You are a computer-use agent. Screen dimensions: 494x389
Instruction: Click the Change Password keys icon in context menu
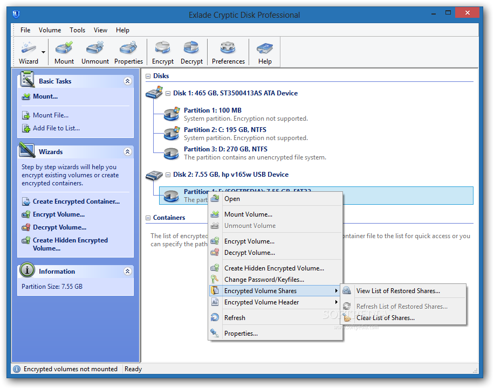tap(215, 279)
